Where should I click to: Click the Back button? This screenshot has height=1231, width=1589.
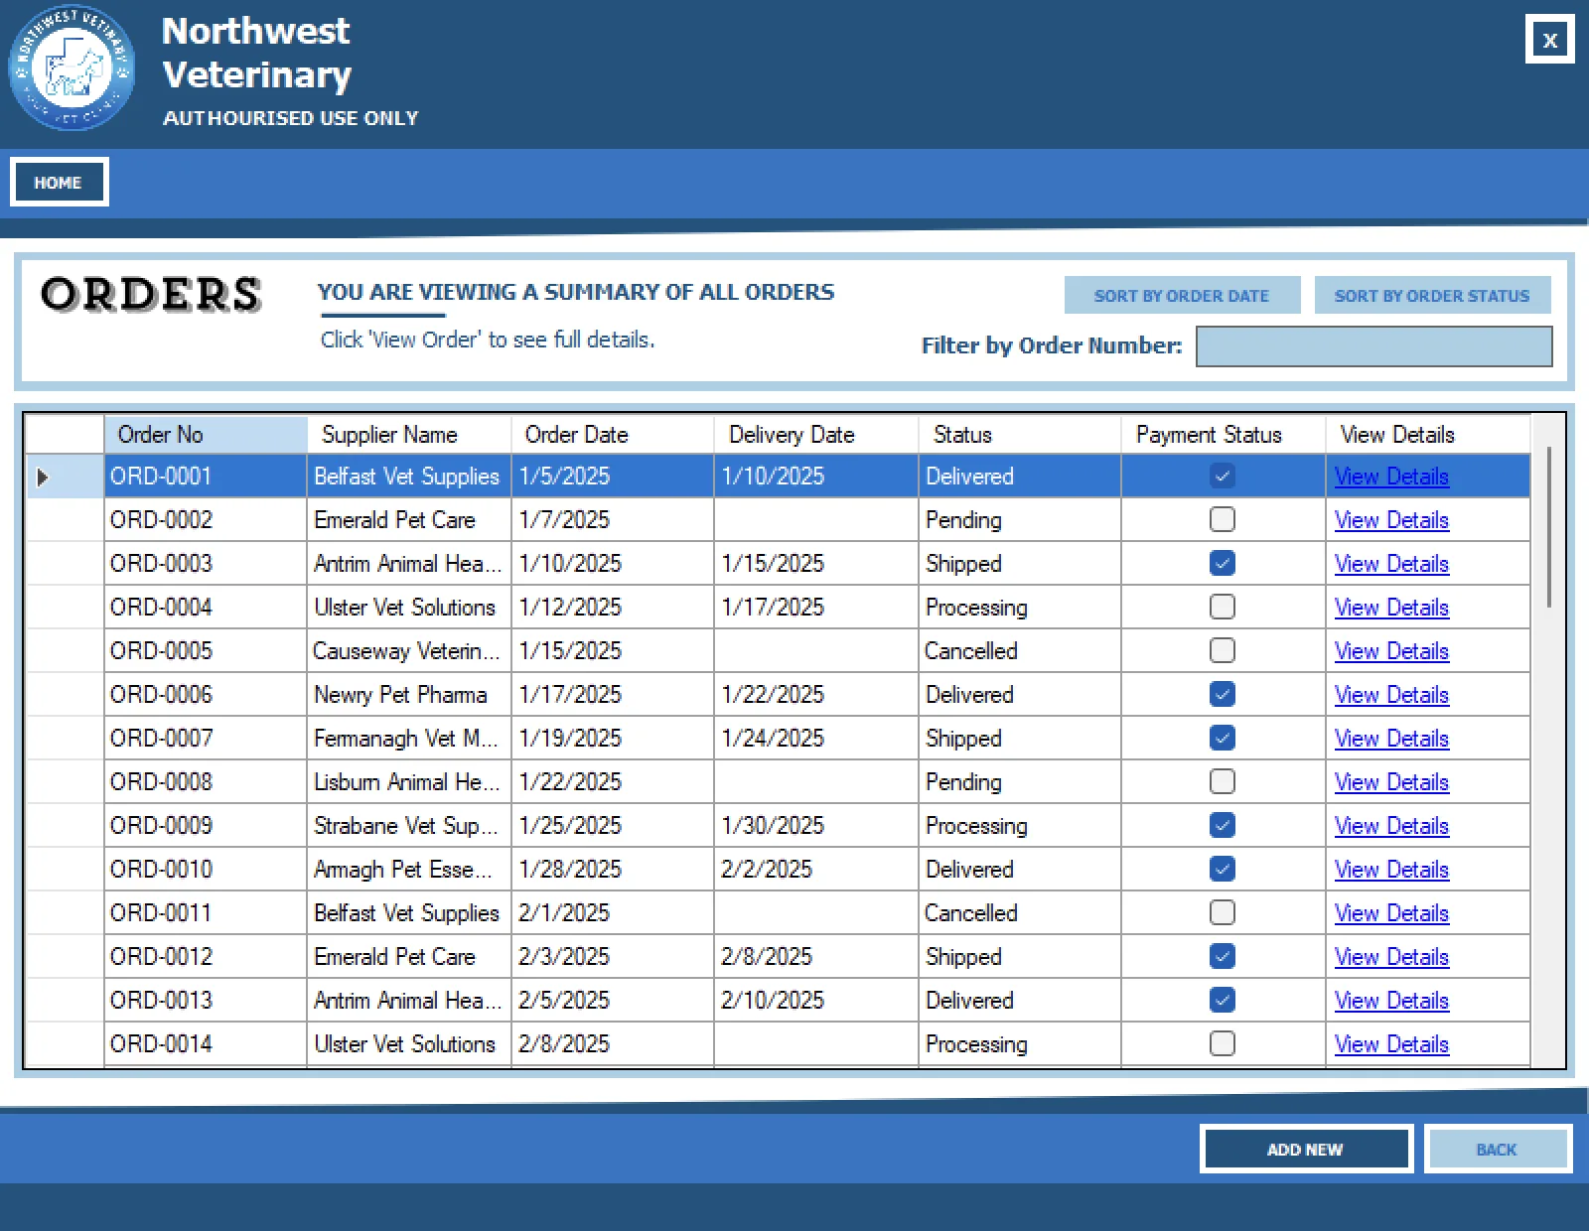[1497, 1149]
